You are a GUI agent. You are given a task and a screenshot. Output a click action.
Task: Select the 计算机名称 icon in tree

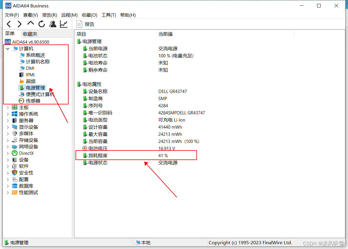coord(22,62)
